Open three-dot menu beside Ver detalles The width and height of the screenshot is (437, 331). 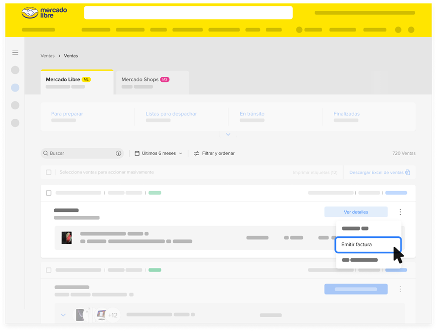(400, 212)
